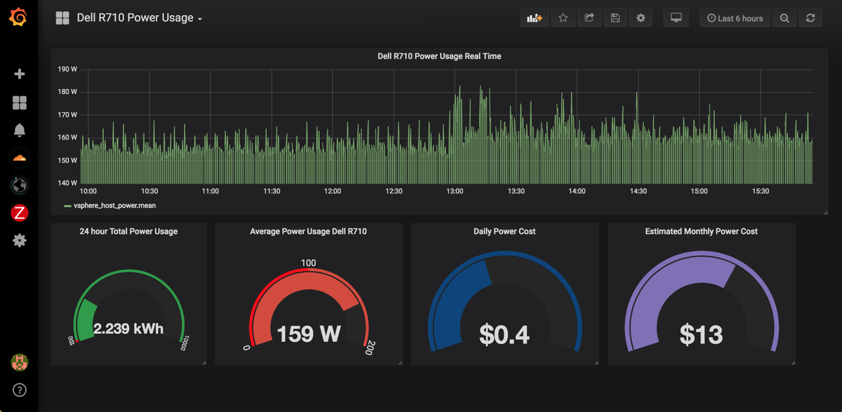This screenshot has height=412, width=842.
Task: Click the 140 W y-axis label
Action: pos(67,183)
